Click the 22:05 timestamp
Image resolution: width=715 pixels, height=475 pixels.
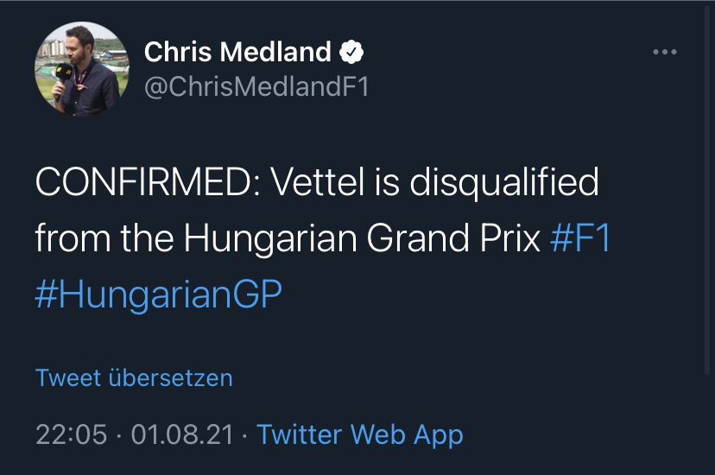(x=71, y=434)
